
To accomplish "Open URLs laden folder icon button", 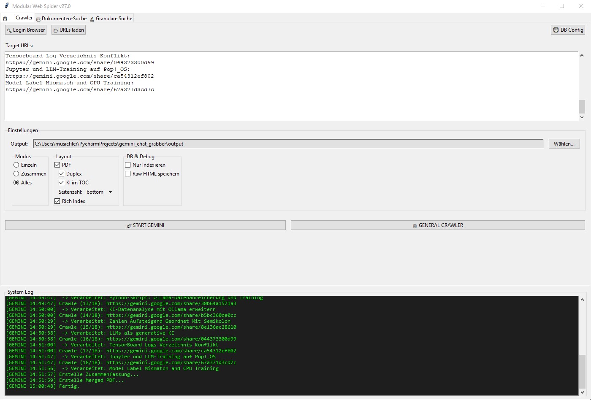I will [68, 30].
